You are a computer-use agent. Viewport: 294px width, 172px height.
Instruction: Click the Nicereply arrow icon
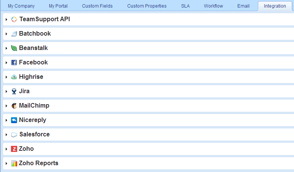coord(14,120)
